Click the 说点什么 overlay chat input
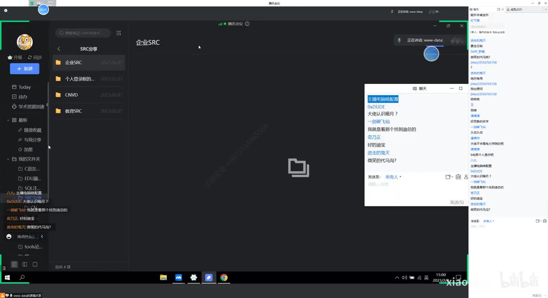The height and width of the screenshot is (298, 548). tap(26, 236)
